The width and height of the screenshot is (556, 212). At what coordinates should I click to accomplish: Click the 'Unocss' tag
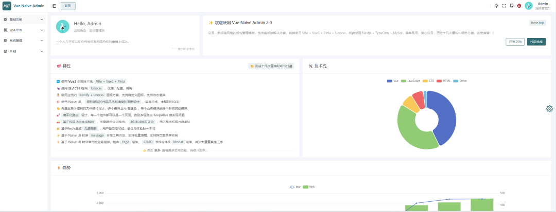(96, 88)
